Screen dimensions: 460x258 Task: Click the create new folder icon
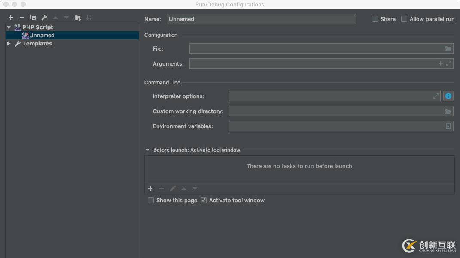coord(78,18)
